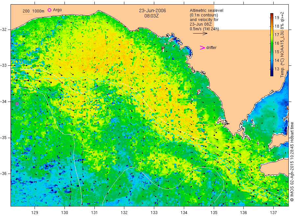Click the "drifter" legend label
The image size is (296, 217).
[x=211, y=48]
